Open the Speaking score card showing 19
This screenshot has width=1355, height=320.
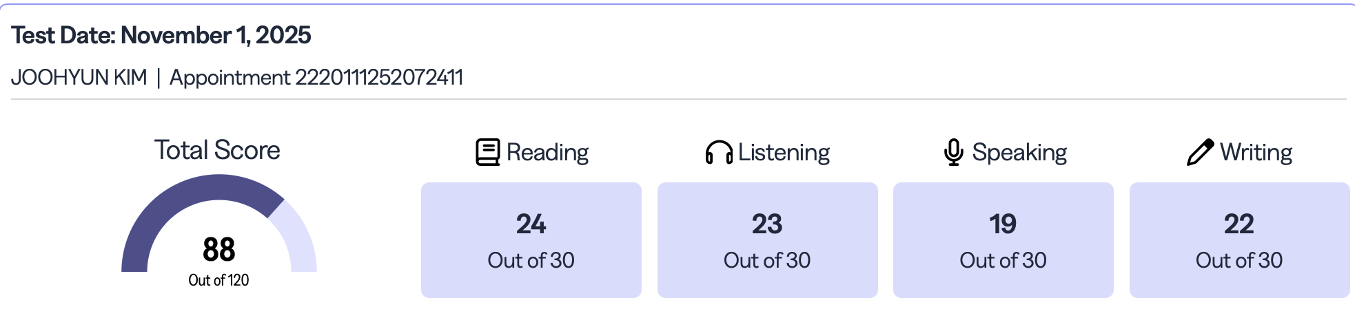coord(1003,240)
